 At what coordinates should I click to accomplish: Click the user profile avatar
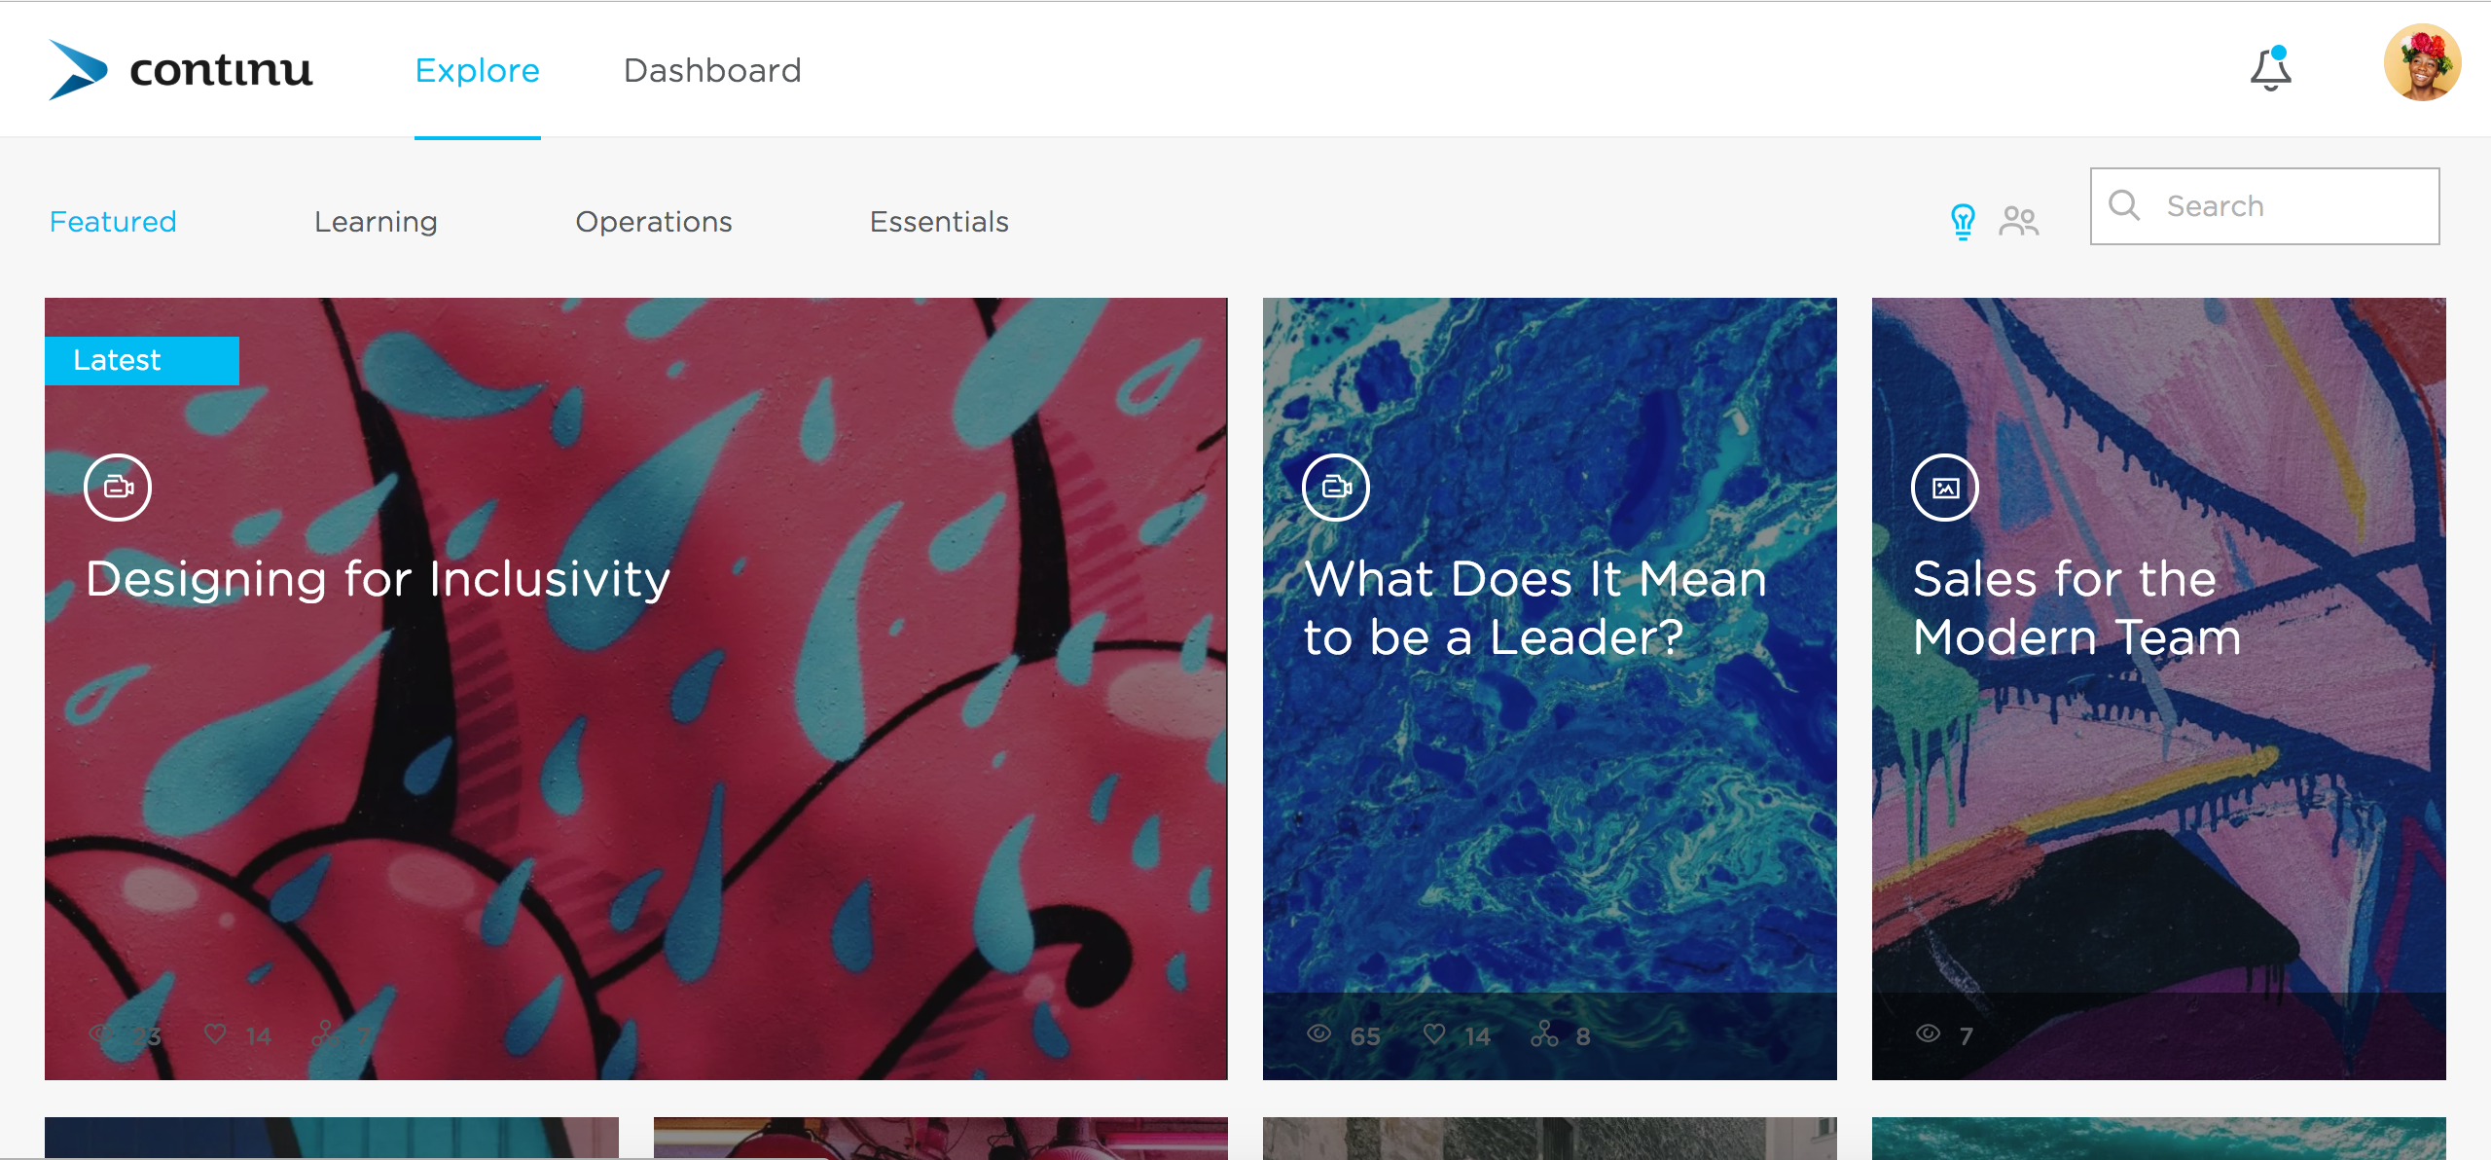point(2422,63)
